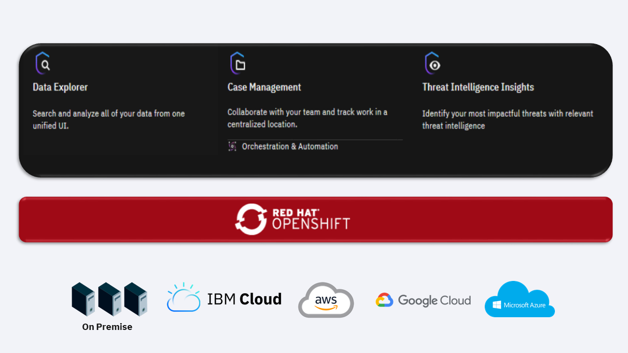Open the Threat Intelligence Insights eye icon
The width and height of the screenshot is (628, 353).
click(x=432, y=63)
